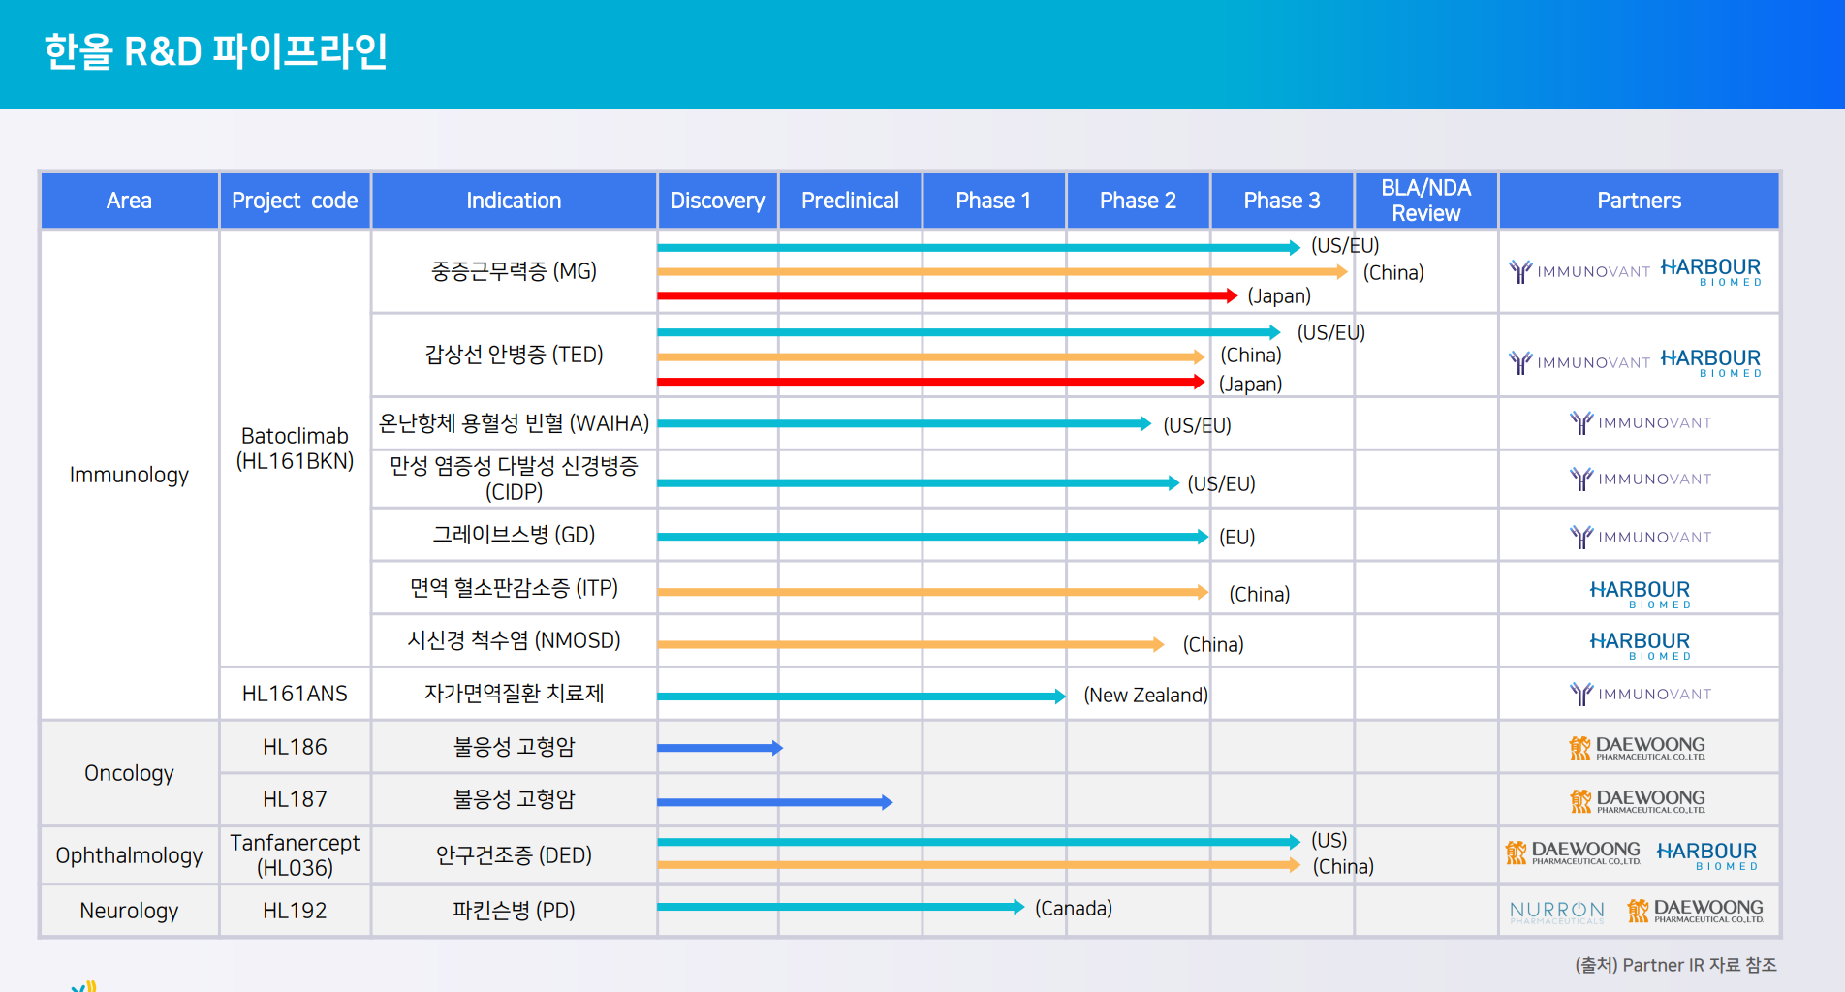Click the Indication column header

514,201
